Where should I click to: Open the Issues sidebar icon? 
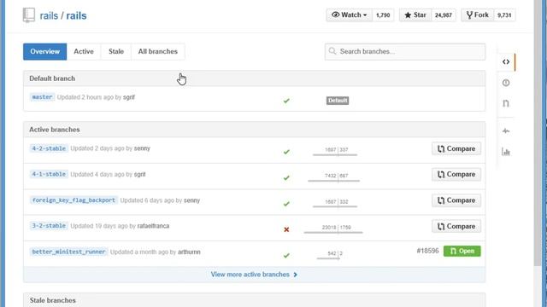(506, 83)
